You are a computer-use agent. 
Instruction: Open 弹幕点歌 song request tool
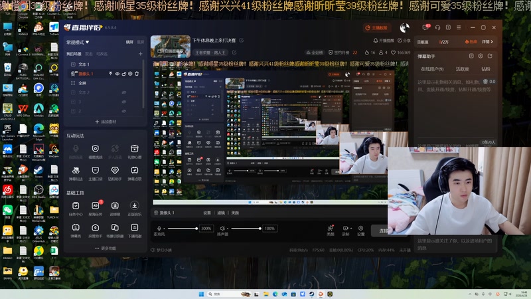135,173
